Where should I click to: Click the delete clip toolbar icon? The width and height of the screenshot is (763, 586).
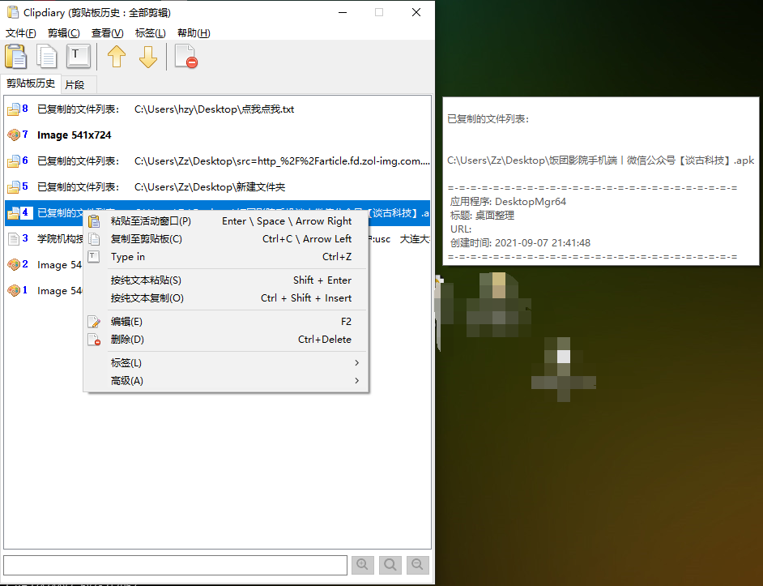click(185, 57)
